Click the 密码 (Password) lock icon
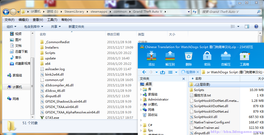 [207, 57]
